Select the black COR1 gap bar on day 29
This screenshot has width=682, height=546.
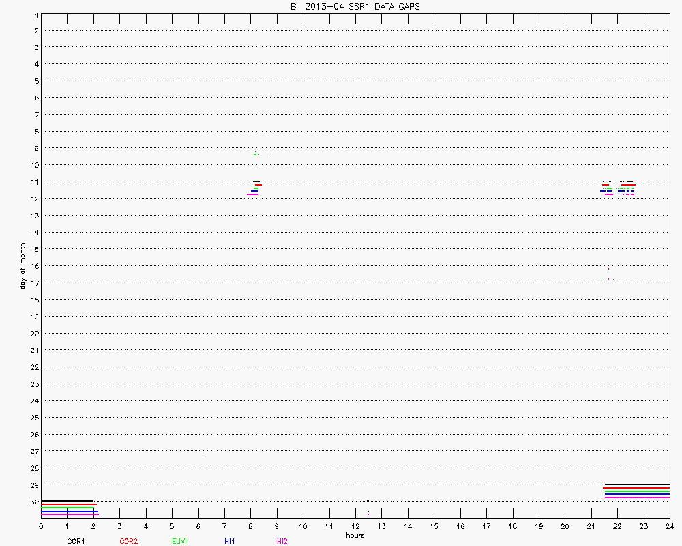636,485
